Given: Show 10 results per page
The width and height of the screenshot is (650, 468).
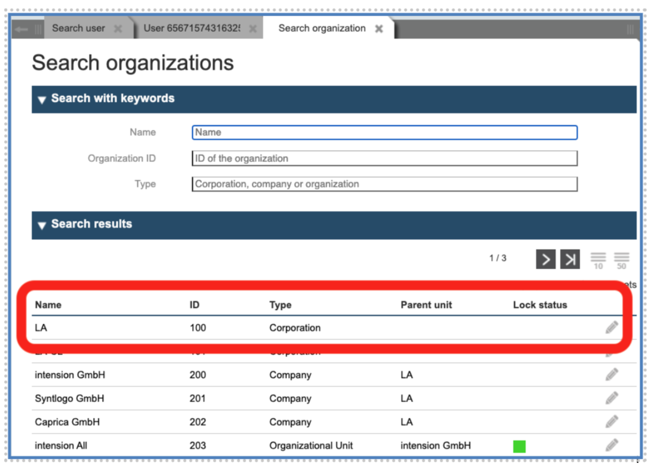Looking at the screenshot, I should pos(598,261).
